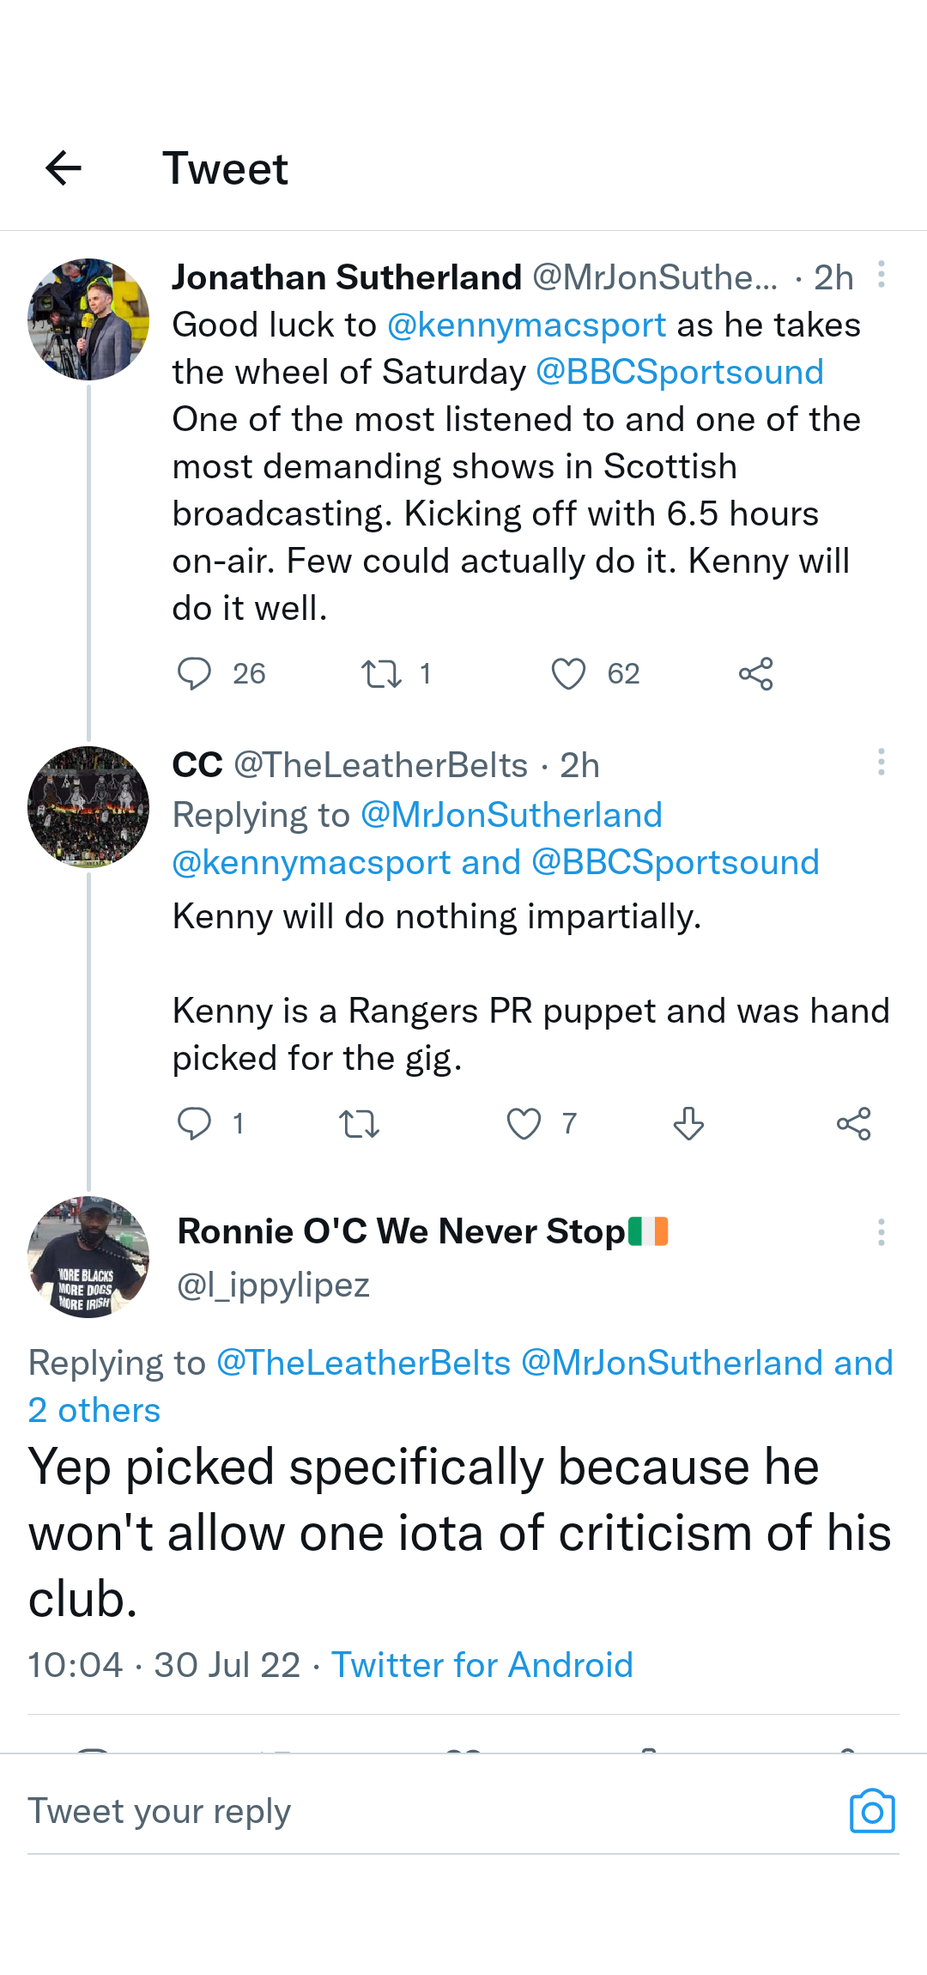Screen dimensions: 927x1975
Task: Downvote CC's reply tweet
Action: pyautogui.click(x=688, y=1123)
